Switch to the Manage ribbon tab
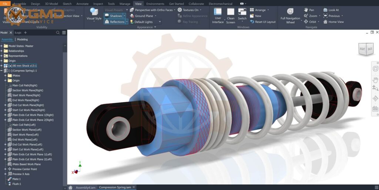Screen dimensions: 379x190 point(125,4)
